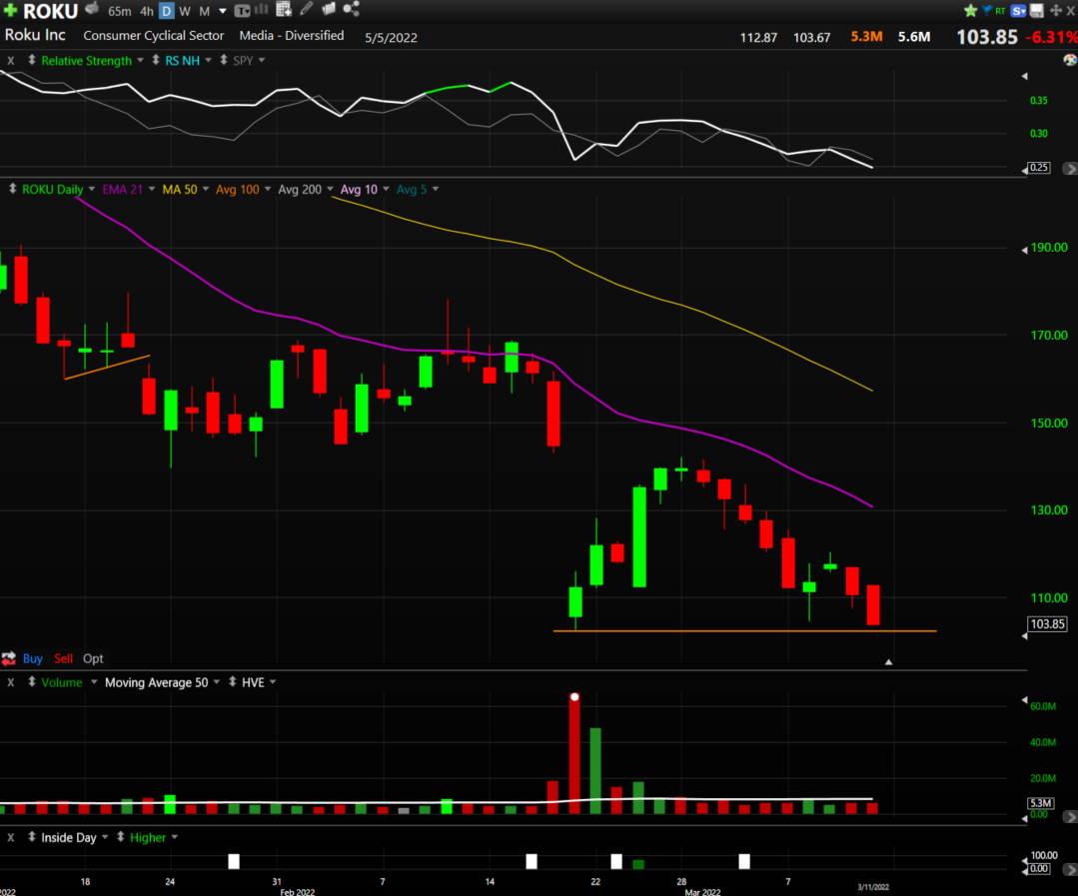Screen dimensions: 1078x896
Task: Click the Sell button
Action: [63, 658]
